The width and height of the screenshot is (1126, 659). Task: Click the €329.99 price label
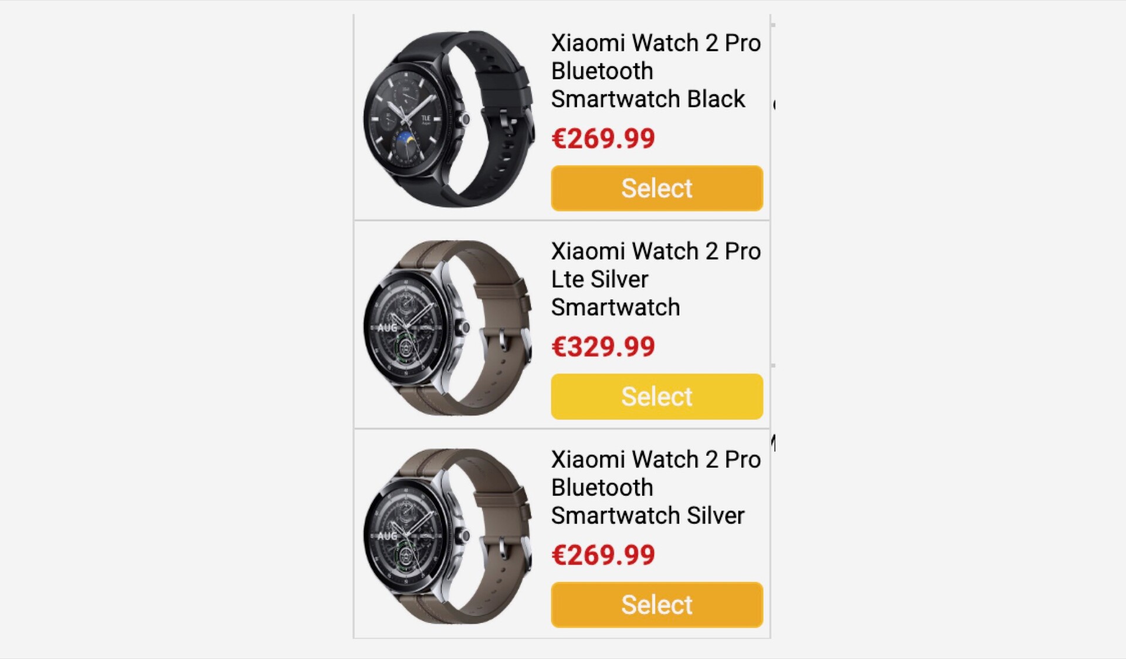click(x=603, y=347)
